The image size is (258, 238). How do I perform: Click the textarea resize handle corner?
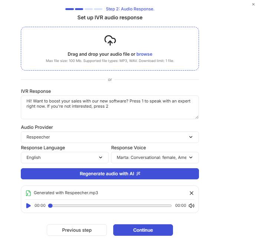click(197, 117)
